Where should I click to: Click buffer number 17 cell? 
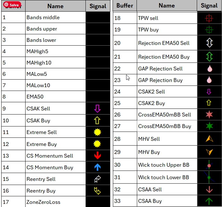(13, 202)
